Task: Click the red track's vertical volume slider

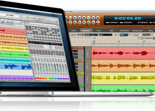Action: [87, 54]
